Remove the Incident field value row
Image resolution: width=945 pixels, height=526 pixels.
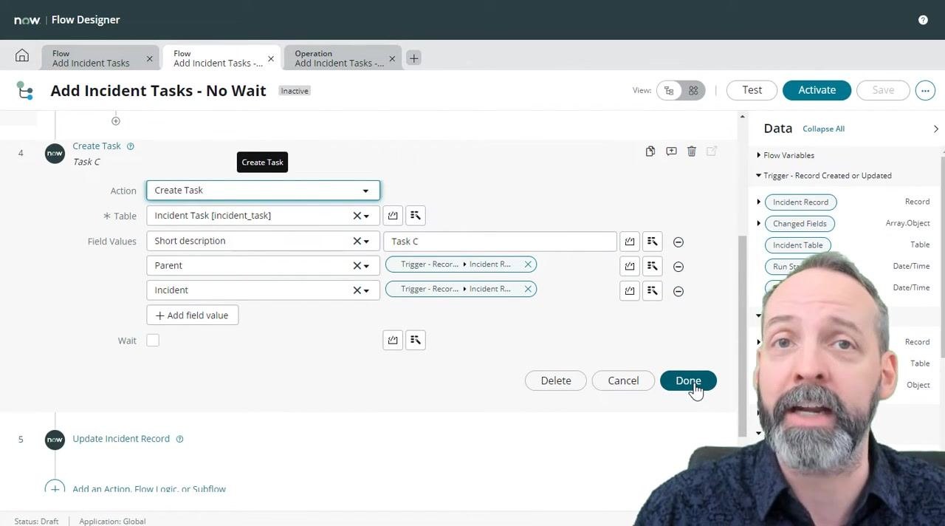[678, 291]
